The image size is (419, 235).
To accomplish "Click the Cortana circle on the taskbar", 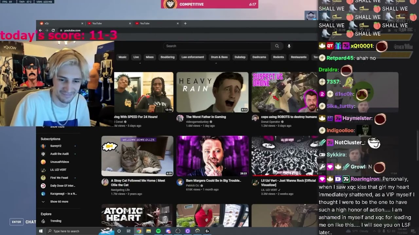I will [x=119, y=231].
